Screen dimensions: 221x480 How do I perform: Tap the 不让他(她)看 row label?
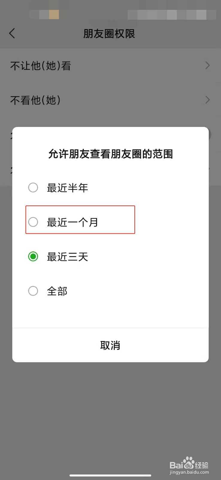(40, 66)
